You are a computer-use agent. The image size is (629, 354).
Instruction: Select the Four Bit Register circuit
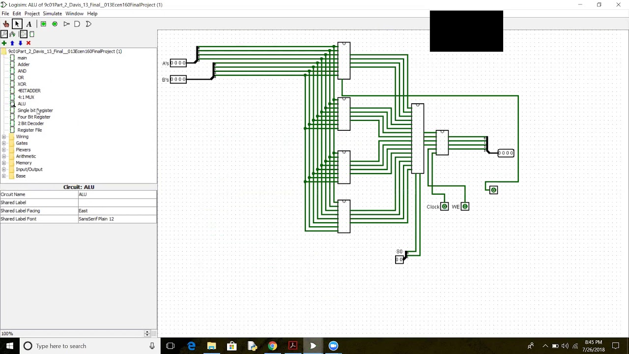pyautogui.click(x=34, y=117)
